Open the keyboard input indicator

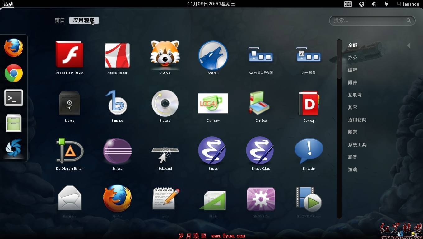[348, 4]
